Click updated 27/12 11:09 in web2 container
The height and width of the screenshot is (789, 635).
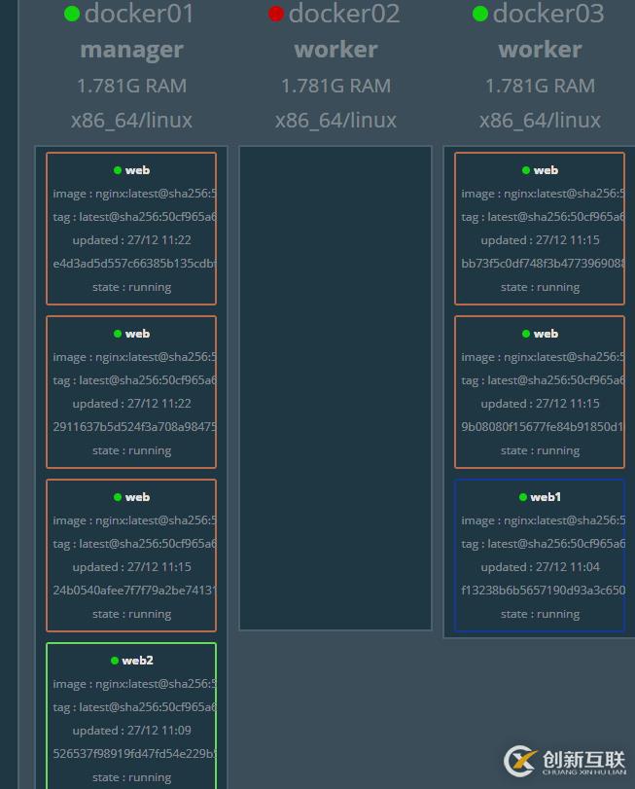pyautogui.click(x=131, y=732)
